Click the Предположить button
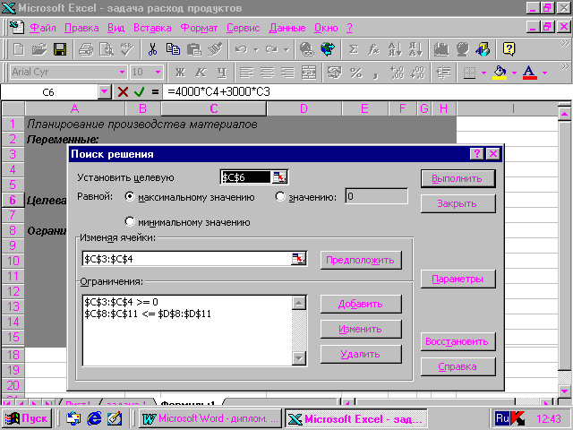 click(361, 260)
